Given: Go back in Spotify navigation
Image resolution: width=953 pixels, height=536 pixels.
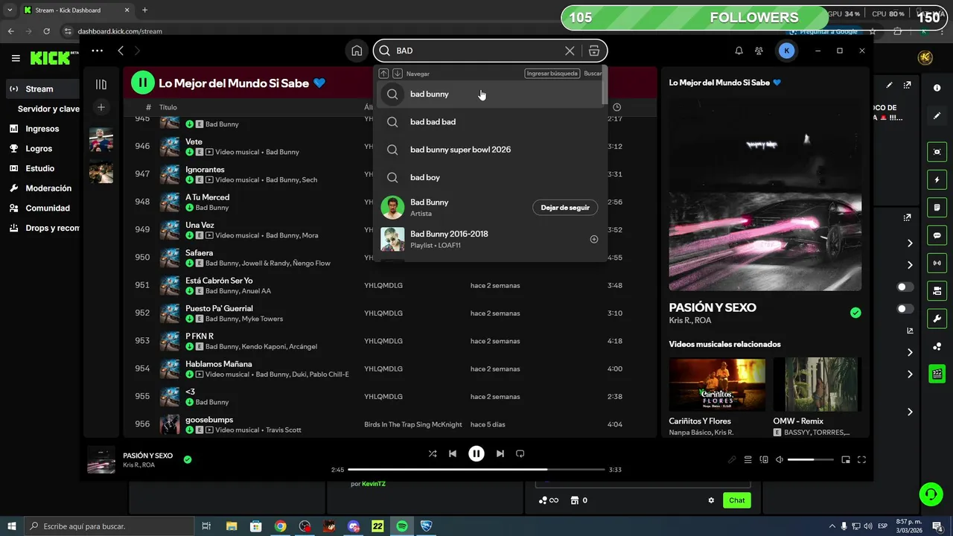Looking at the screenshot, I should 121,51.
